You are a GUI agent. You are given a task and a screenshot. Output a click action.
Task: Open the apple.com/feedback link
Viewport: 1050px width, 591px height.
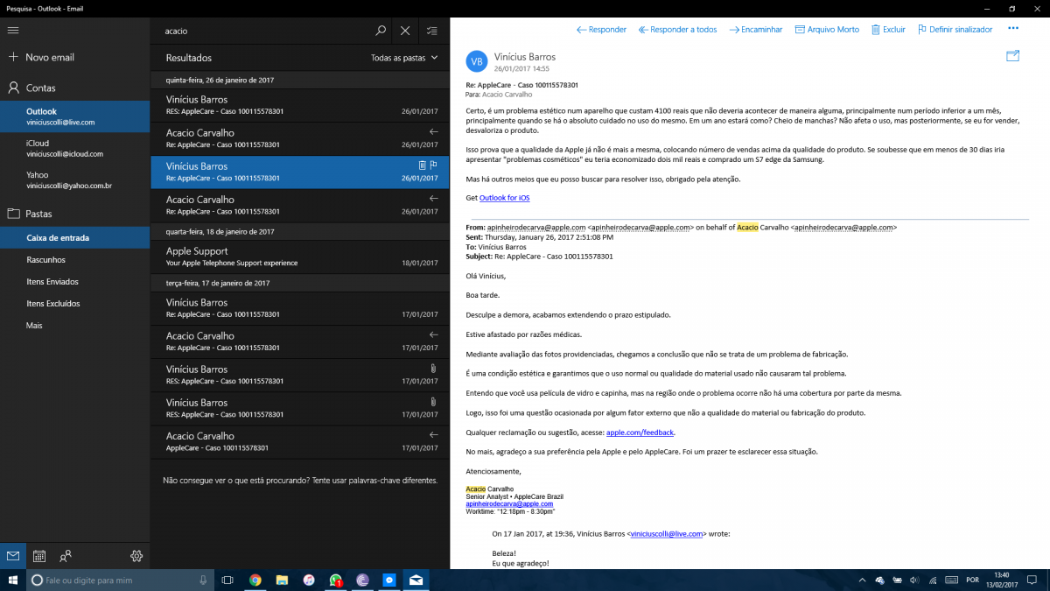640,433
